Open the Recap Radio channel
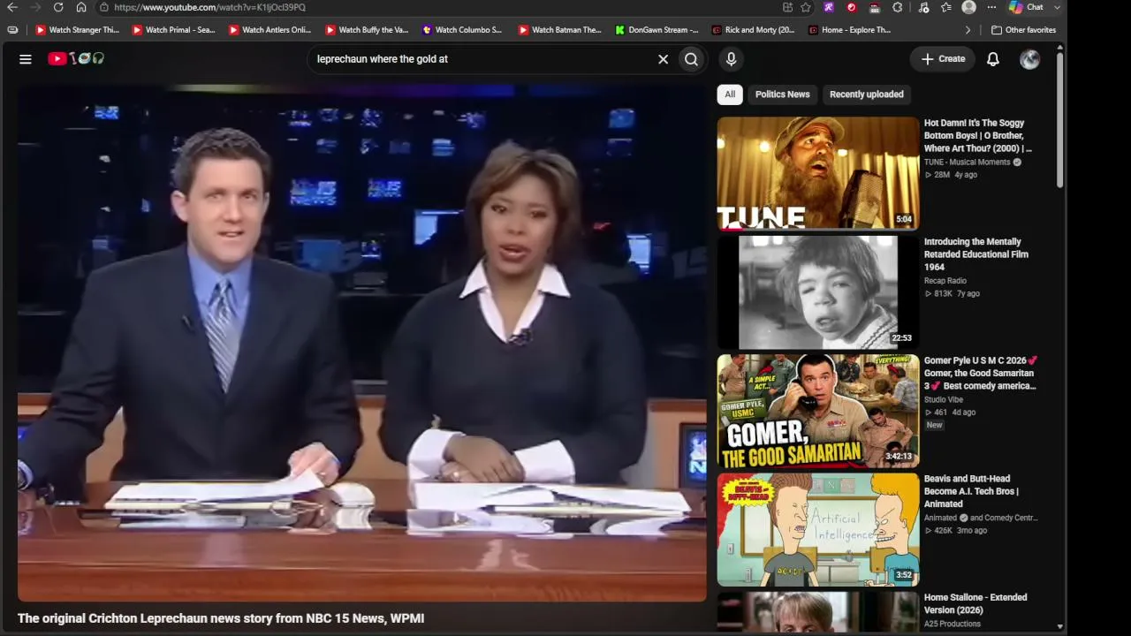 (x=945, y=281)
